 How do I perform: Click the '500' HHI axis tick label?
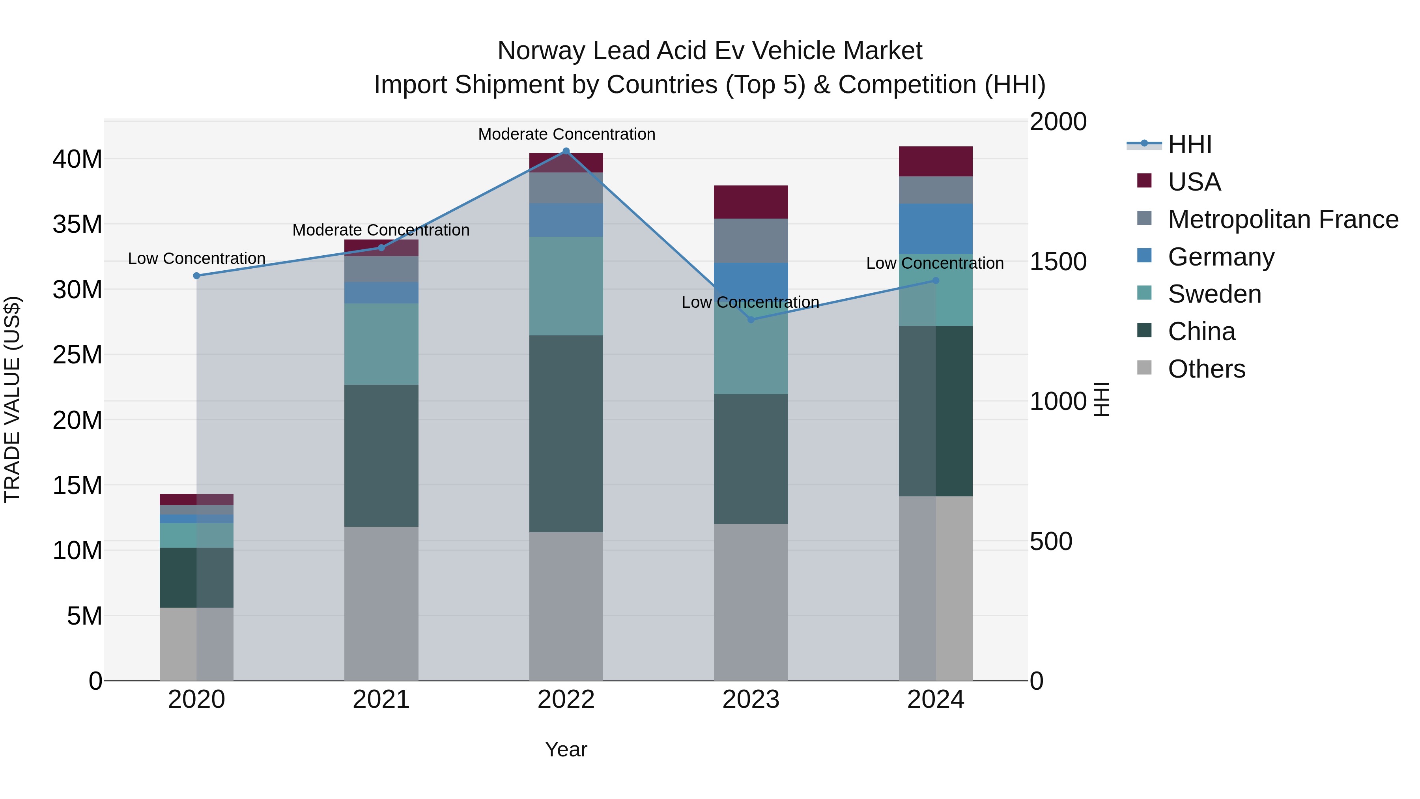coord(1051,541)
